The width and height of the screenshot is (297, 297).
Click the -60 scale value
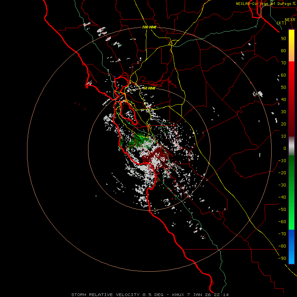click(282, 222)
